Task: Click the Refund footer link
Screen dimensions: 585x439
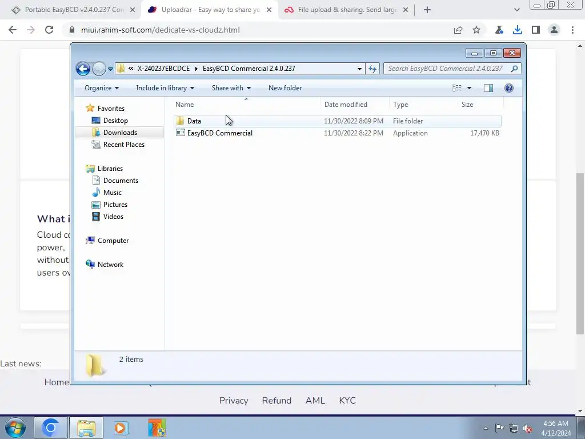Action: pyautogui.click(x=277, y=401)
